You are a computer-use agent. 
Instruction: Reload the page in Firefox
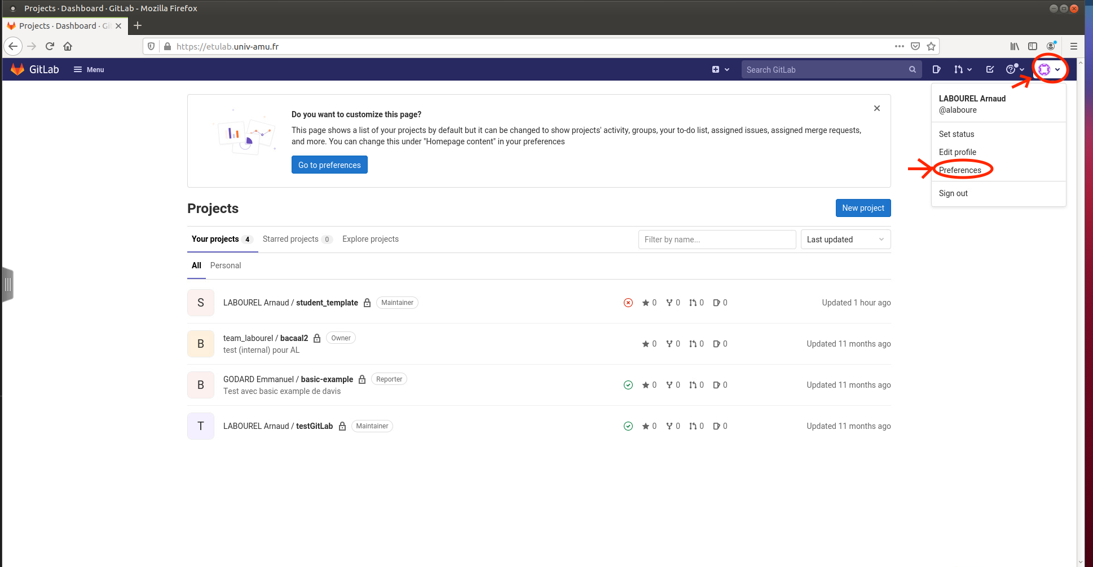50,46
